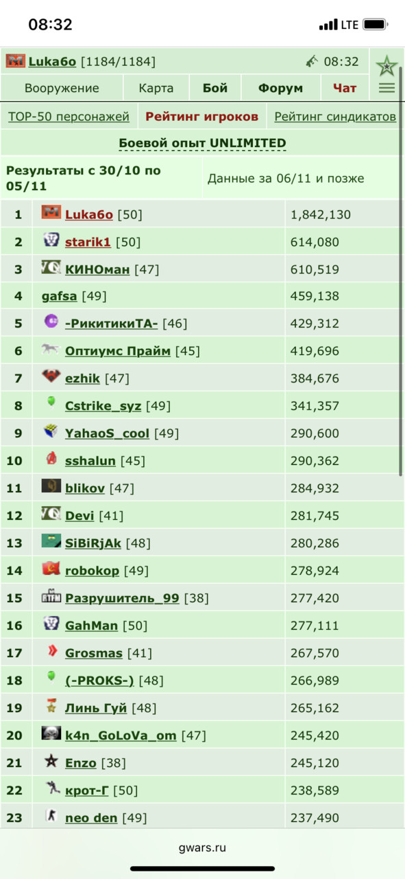This screenshot has height=879, width=405.
Task: Open player КИНОман profile link
Action: click(97, 269)
